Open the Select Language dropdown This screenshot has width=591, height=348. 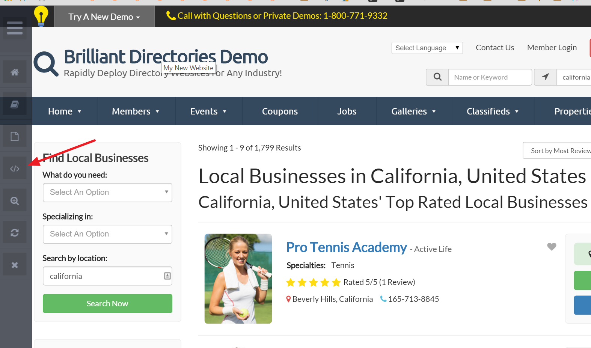[427, 48]
